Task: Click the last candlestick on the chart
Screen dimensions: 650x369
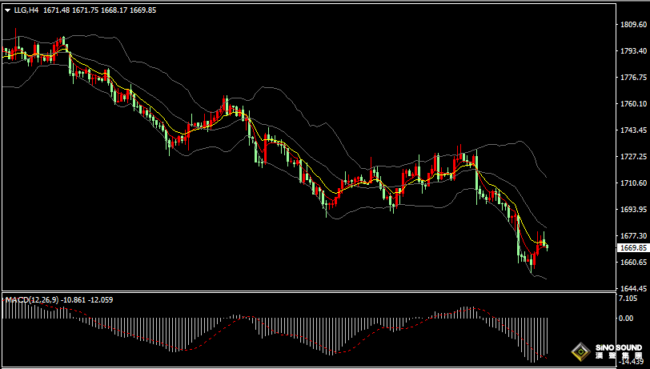Action: pyautogui.click(x=548, y=247)
